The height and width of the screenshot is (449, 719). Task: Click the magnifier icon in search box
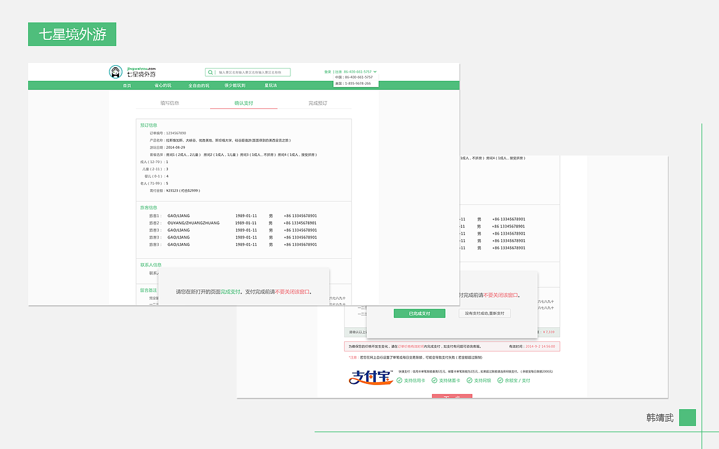211,72
